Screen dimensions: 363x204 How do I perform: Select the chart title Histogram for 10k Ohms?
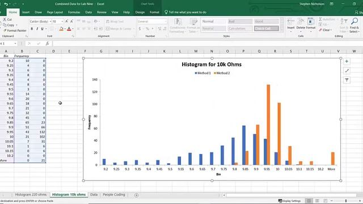[212, 65]
